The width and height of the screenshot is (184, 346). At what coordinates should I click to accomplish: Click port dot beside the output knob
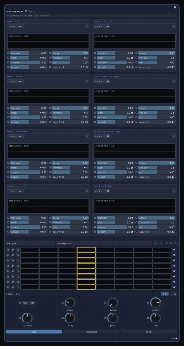click(148, 303)
